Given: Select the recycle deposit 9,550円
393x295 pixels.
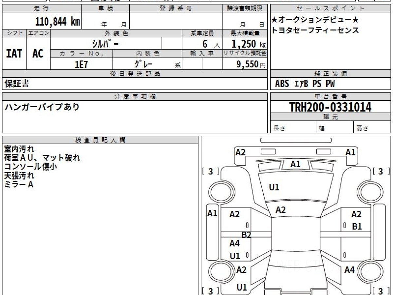Looking at the screenshot, I should pos(251,64).
